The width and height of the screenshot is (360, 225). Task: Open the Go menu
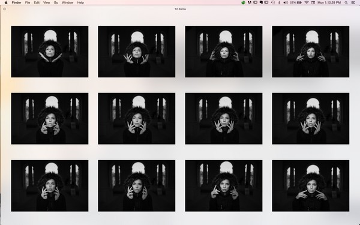[56, 2]
